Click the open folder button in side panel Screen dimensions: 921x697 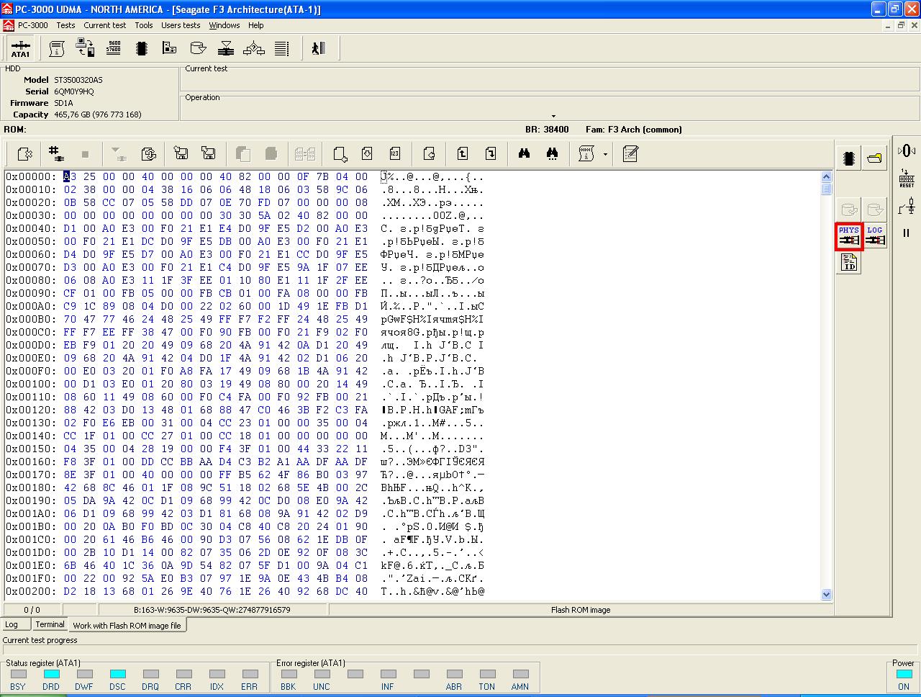point(875,158)
